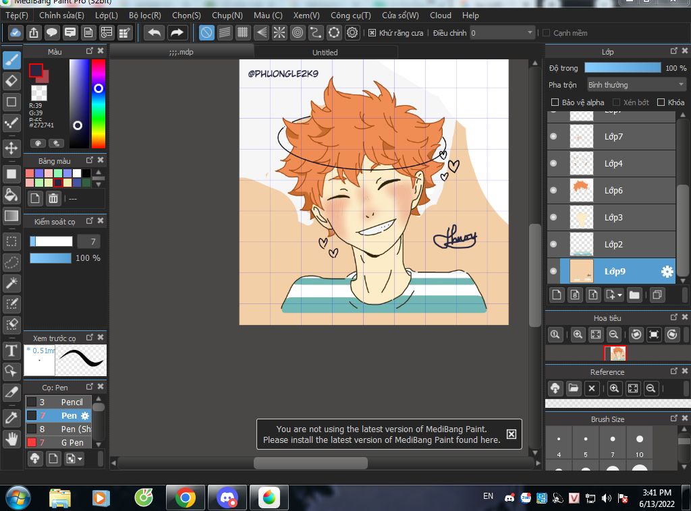Viewport: 691px width, 511px height.
Task: Open Chrome from the taskbar
Action: [x=186, y=498]
